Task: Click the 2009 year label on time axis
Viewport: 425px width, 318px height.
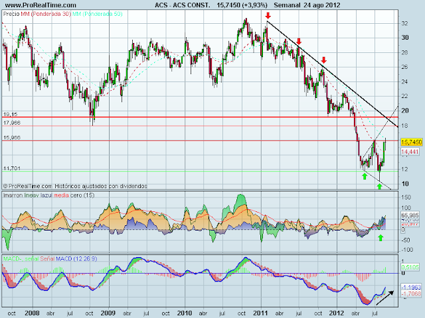Action: click(x=108, y=313)
